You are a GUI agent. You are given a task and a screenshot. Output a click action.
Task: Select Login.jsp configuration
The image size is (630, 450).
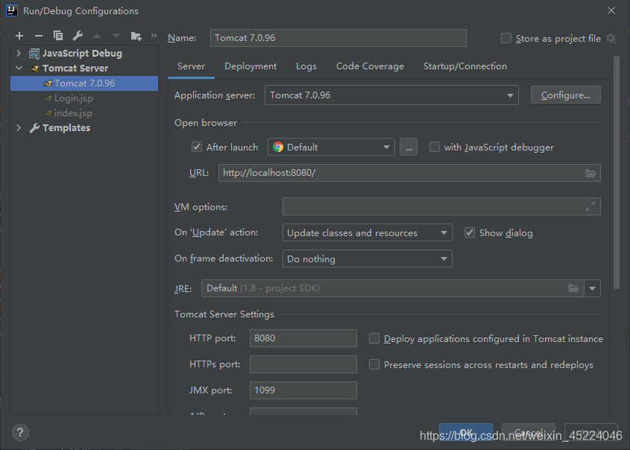[74, 98]
